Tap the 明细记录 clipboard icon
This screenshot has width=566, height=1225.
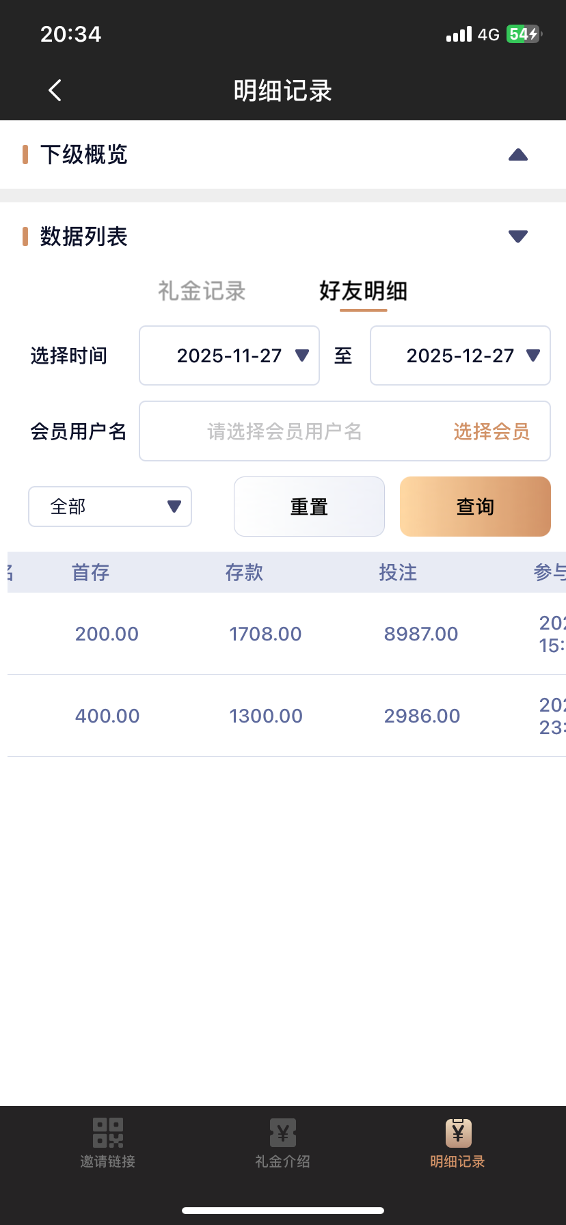[x=457, y=1133]
